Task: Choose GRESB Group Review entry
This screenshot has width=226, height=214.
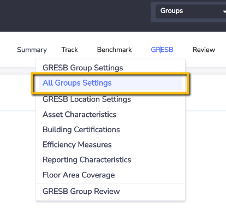Action: coord(110,192)
